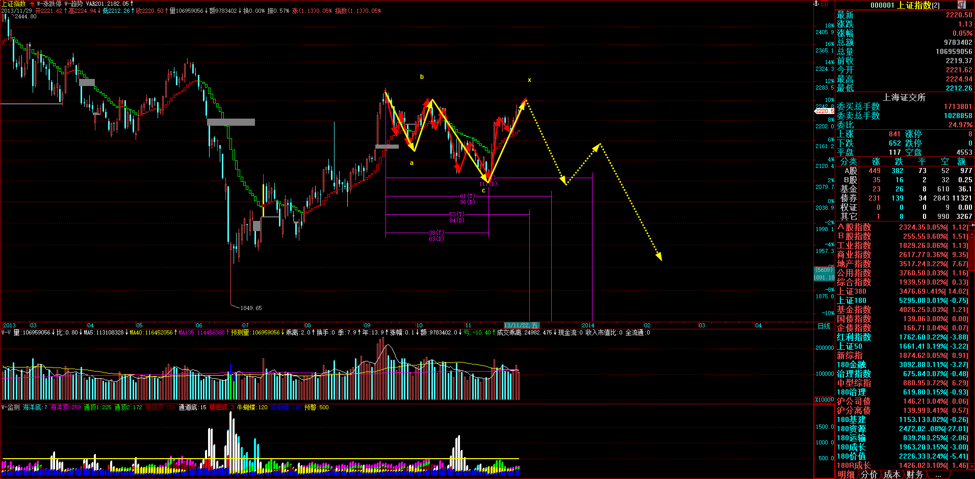Viewport: 975px width, 479px height.
Task: Click the 1849.65 low price marker
Action: tap(251, 308)
